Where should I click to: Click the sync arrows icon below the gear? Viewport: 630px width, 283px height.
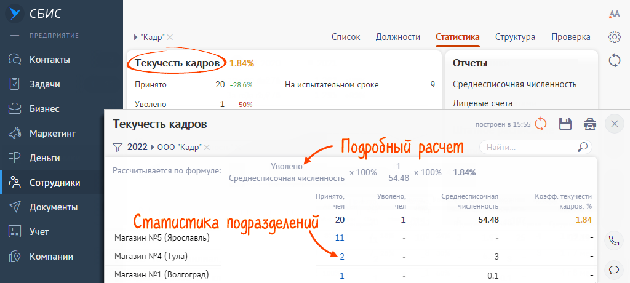[614, 60]
